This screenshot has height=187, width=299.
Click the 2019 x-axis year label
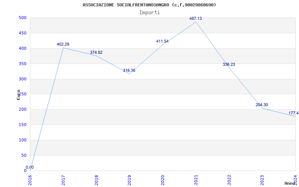click(129, 180)
